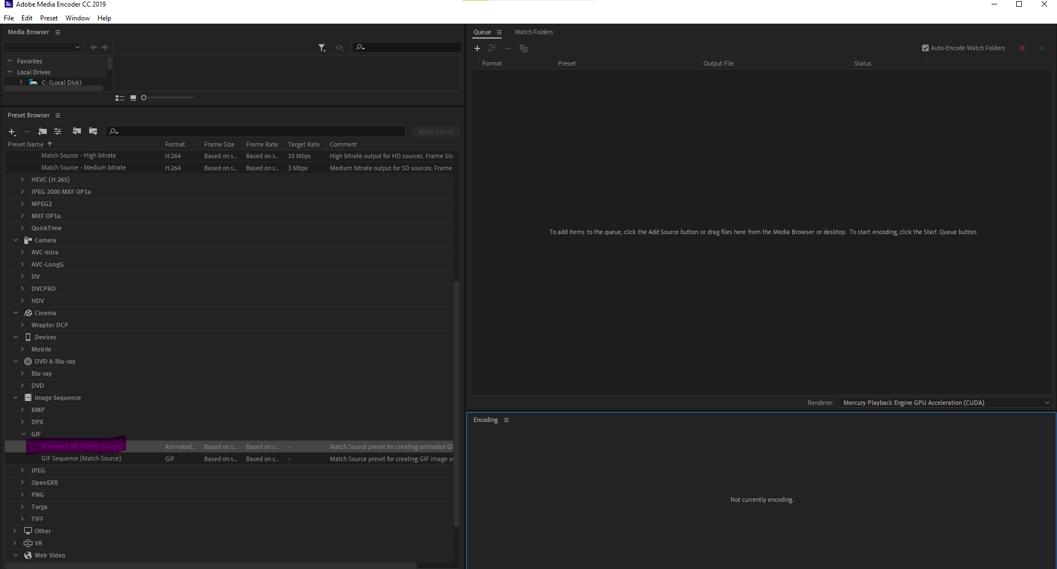Image resolution: width=1057 pixels, height=569 pixels.
Task: Click the delete preset minus icon
Action: (26, 132)
